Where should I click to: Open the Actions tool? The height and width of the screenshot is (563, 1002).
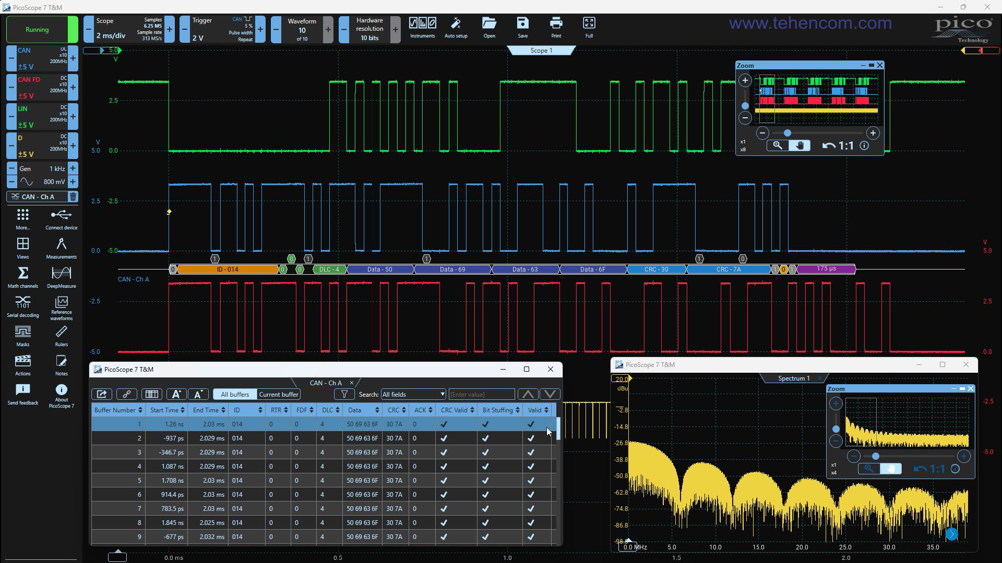(x=22, y=365)
